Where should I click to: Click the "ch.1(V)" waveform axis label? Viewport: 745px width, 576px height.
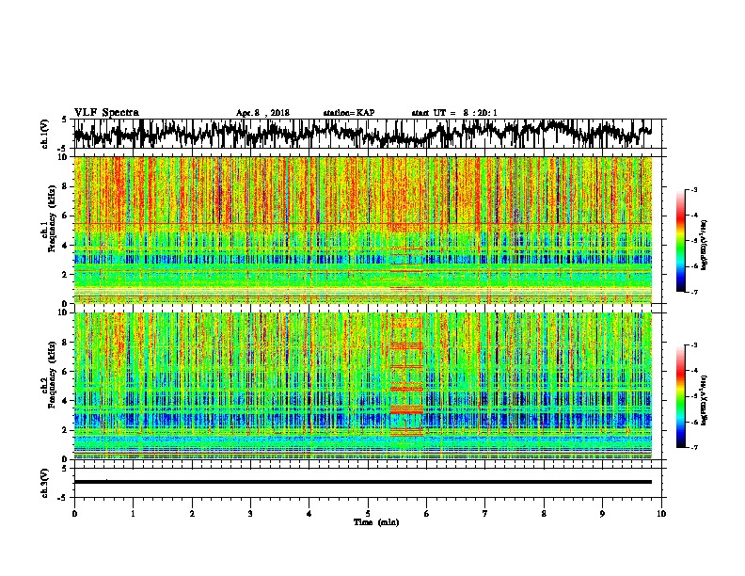click(45, 134)
